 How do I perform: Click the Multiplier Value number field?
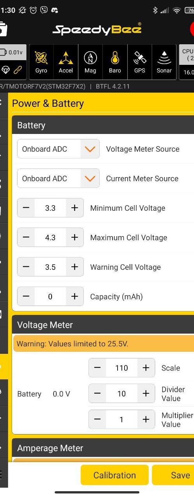pyautogui.click(x=121, y=419)
